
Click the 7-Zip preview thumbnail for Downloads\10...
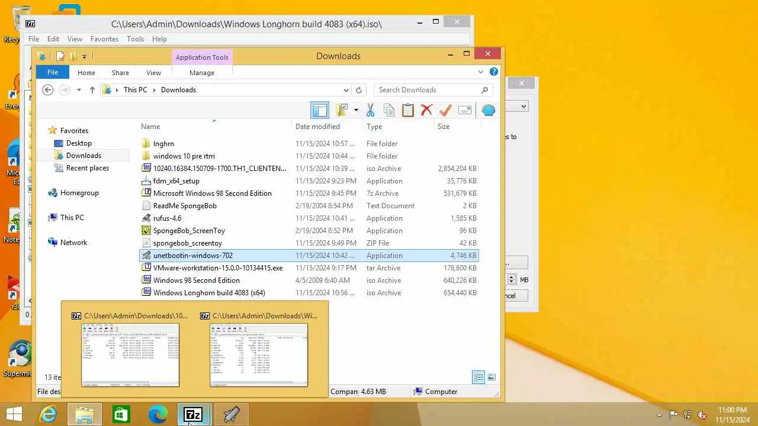point(130,355)
